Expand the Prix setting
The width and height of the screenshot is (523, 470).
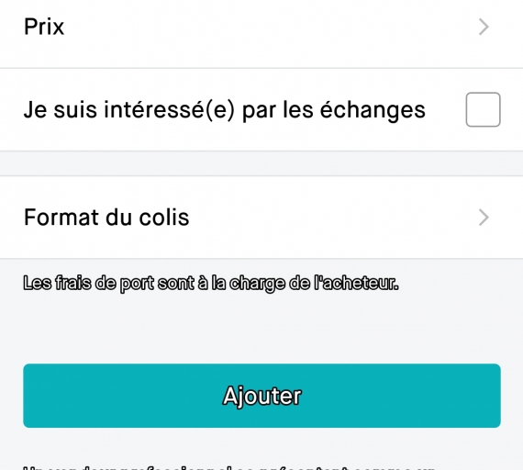coord(261,27)
